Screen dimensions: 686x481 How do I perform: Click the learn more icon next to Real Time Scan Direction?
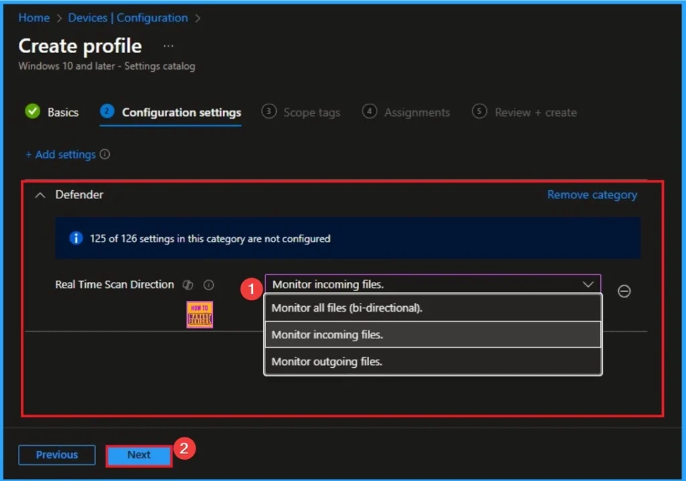click(x=188, y=285)
